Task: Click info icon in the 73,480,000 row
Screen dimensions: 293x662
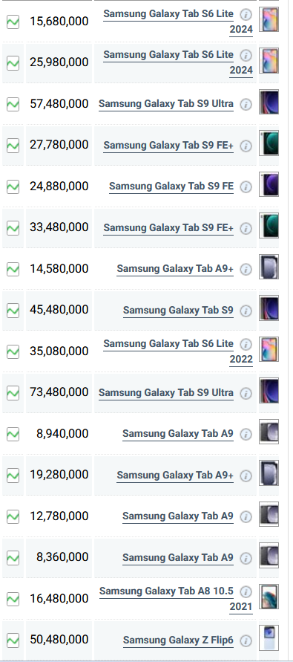Action: coord(246,393)
